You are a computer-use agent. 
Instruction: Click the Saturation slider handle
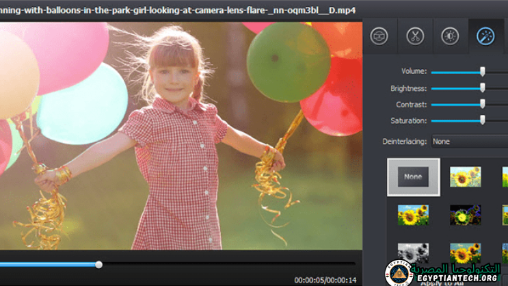click(x=483, y=120)
